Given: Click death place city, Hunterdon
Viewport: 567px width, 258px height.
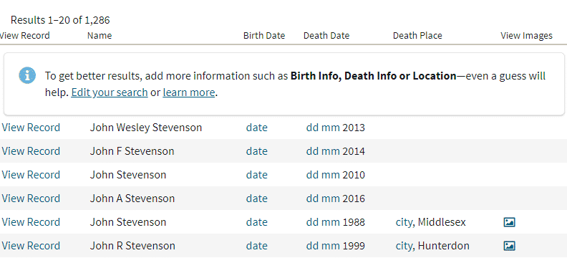Looking at the screenshot, I should tap(432, 246).
